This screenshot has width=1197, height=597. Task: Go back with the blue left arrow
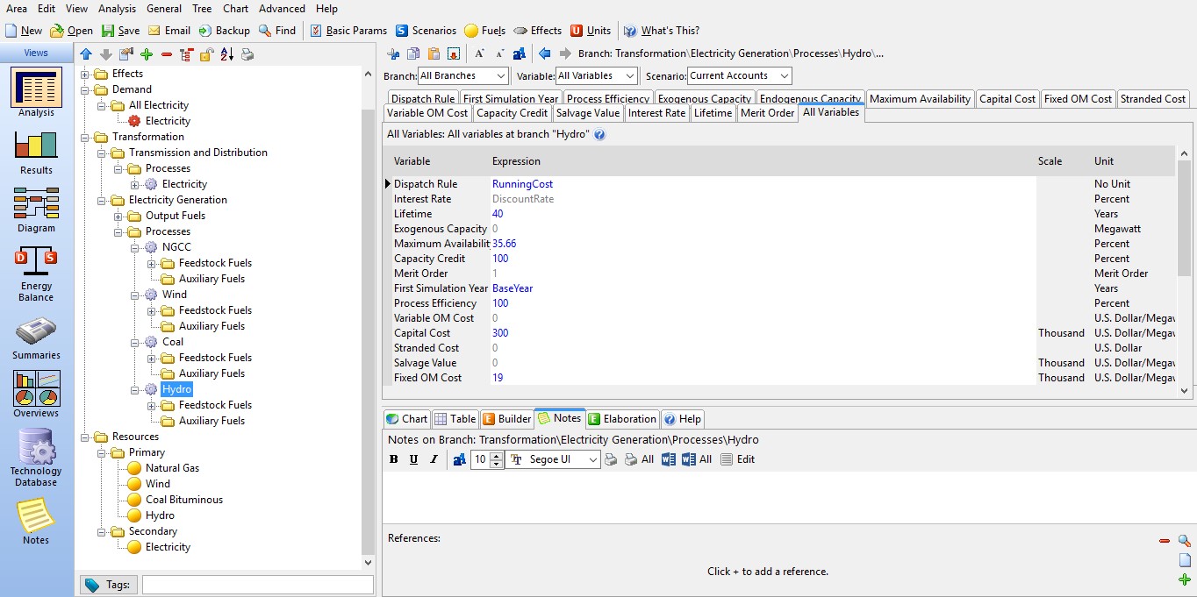click(x=545, y=53)
